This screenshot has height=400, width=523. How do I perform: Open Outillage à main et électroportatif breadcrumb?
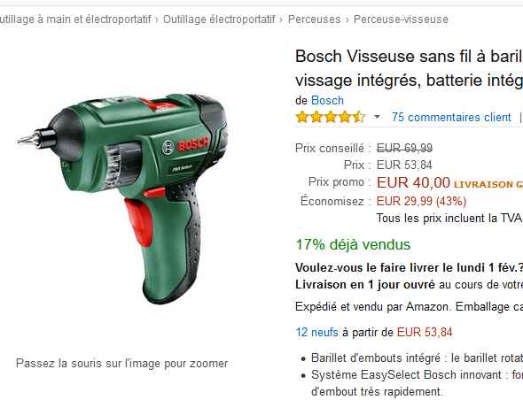tap(75, 19)
